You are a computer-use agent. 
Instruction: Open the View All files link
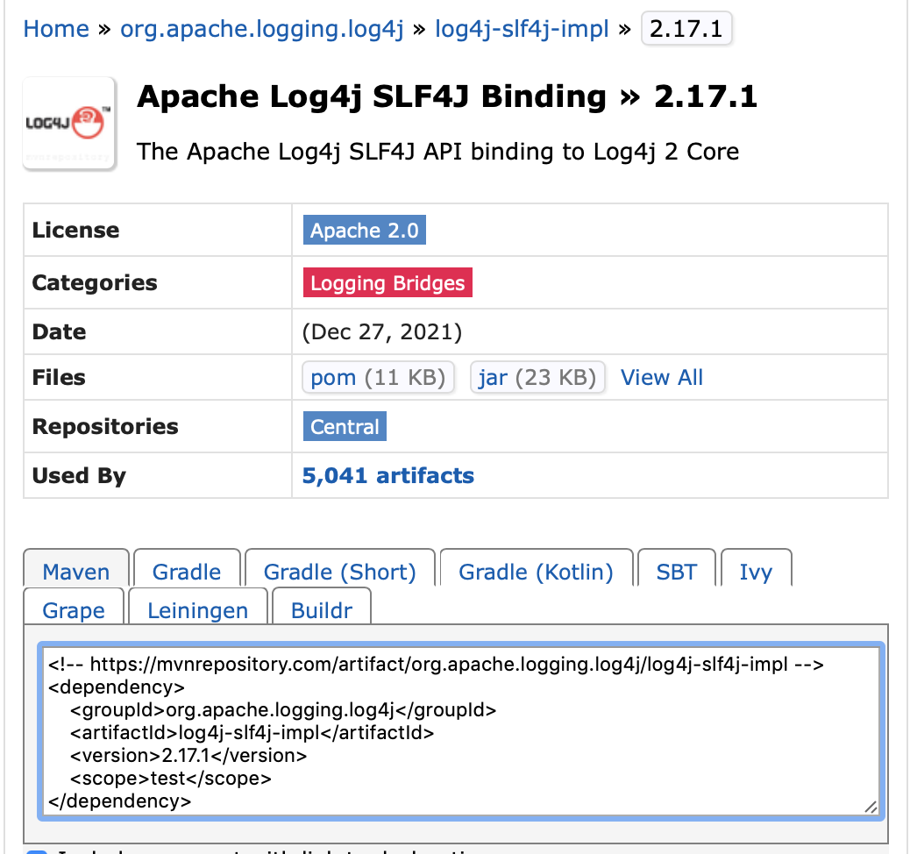click(x=662, y=377)
